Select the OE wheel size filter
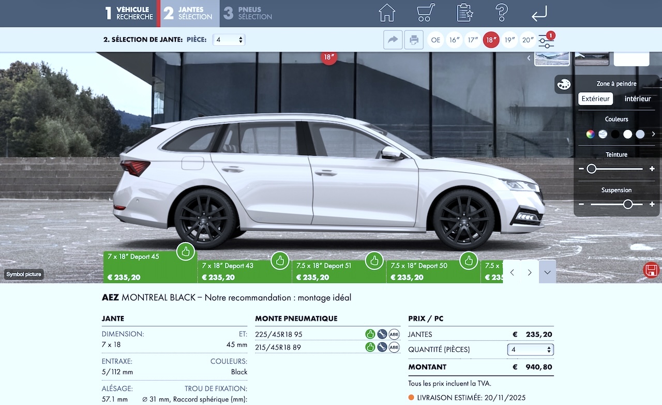Screen dimensions: 662x405 pyautogui.click(x=435, y=40)
